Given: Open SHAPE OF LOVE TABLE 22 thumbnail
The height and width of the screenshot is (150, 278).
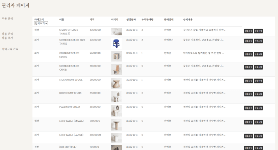Looking at the screenshot, I should click(117, 31).
